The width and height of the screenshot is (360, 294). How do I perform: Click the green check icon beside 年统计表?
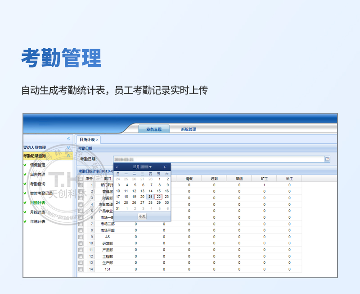point(26,221)
